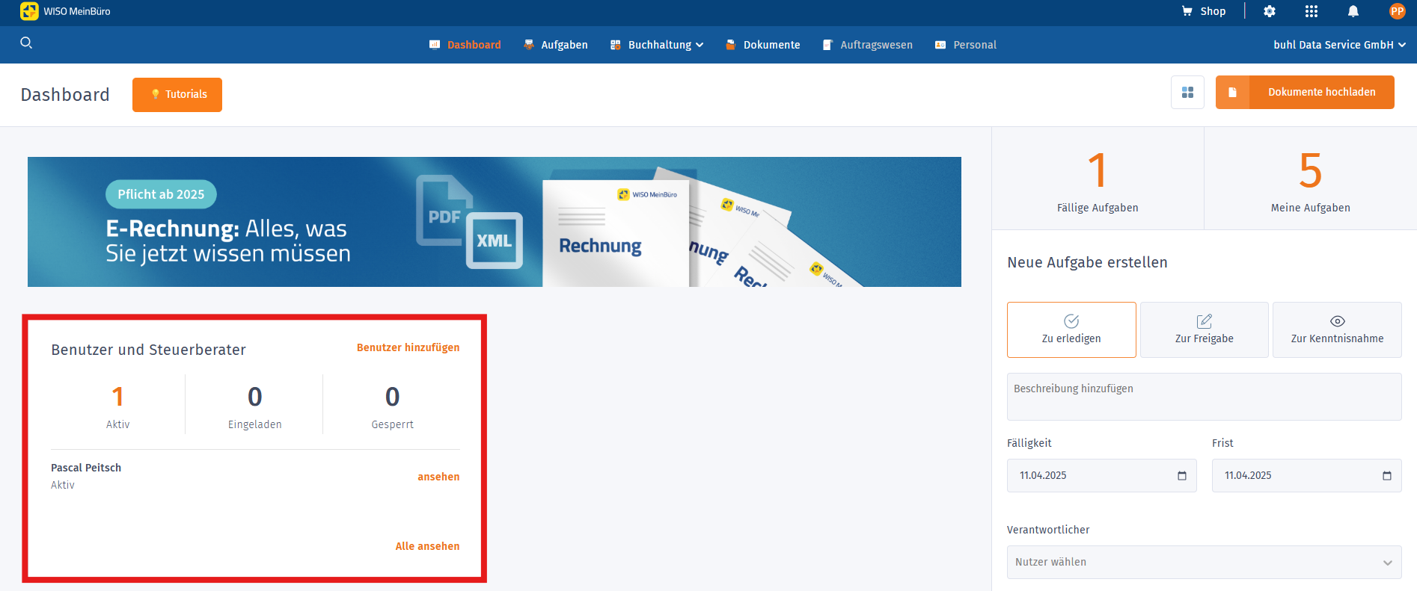The height and width of the screenshot is (591, 1417).
Task: Select Zur Kenntnisnahme task type
Action: 1337,329
